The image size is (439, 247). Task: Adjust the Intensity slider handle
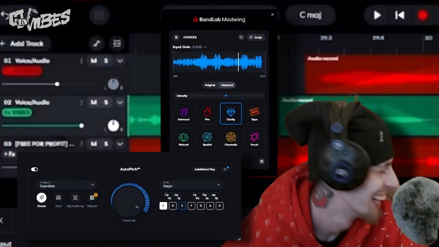point(226,96)
